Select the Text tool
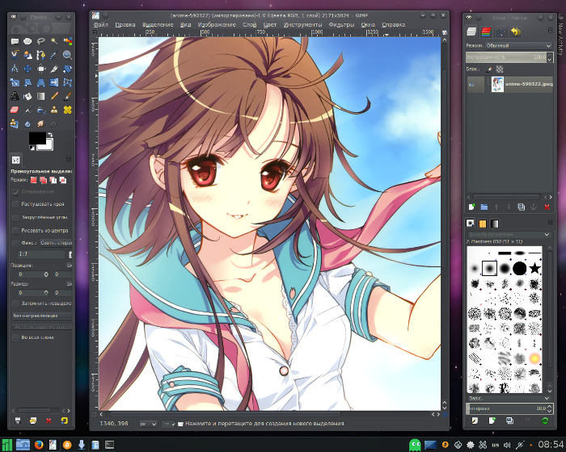This screenshot has width=566, height=452. tap(15, 96)
